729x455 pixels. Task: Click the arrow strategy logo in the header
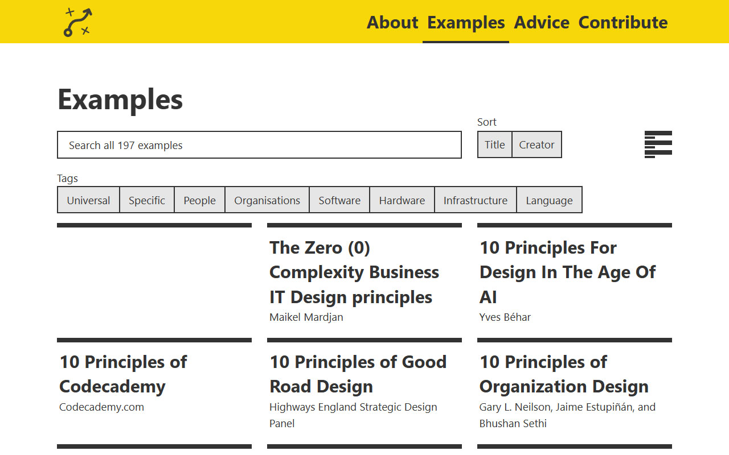pyautogui.click(x=77, y=22)
